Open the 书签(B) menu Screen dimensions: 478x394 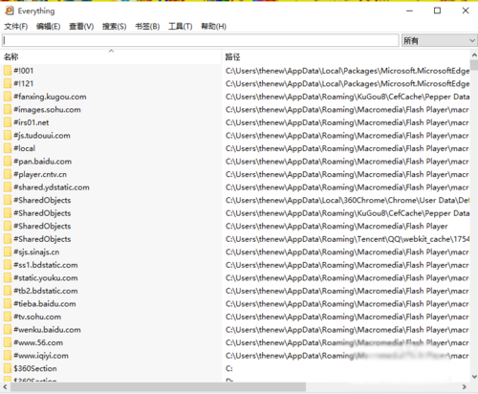pos(147,27)
